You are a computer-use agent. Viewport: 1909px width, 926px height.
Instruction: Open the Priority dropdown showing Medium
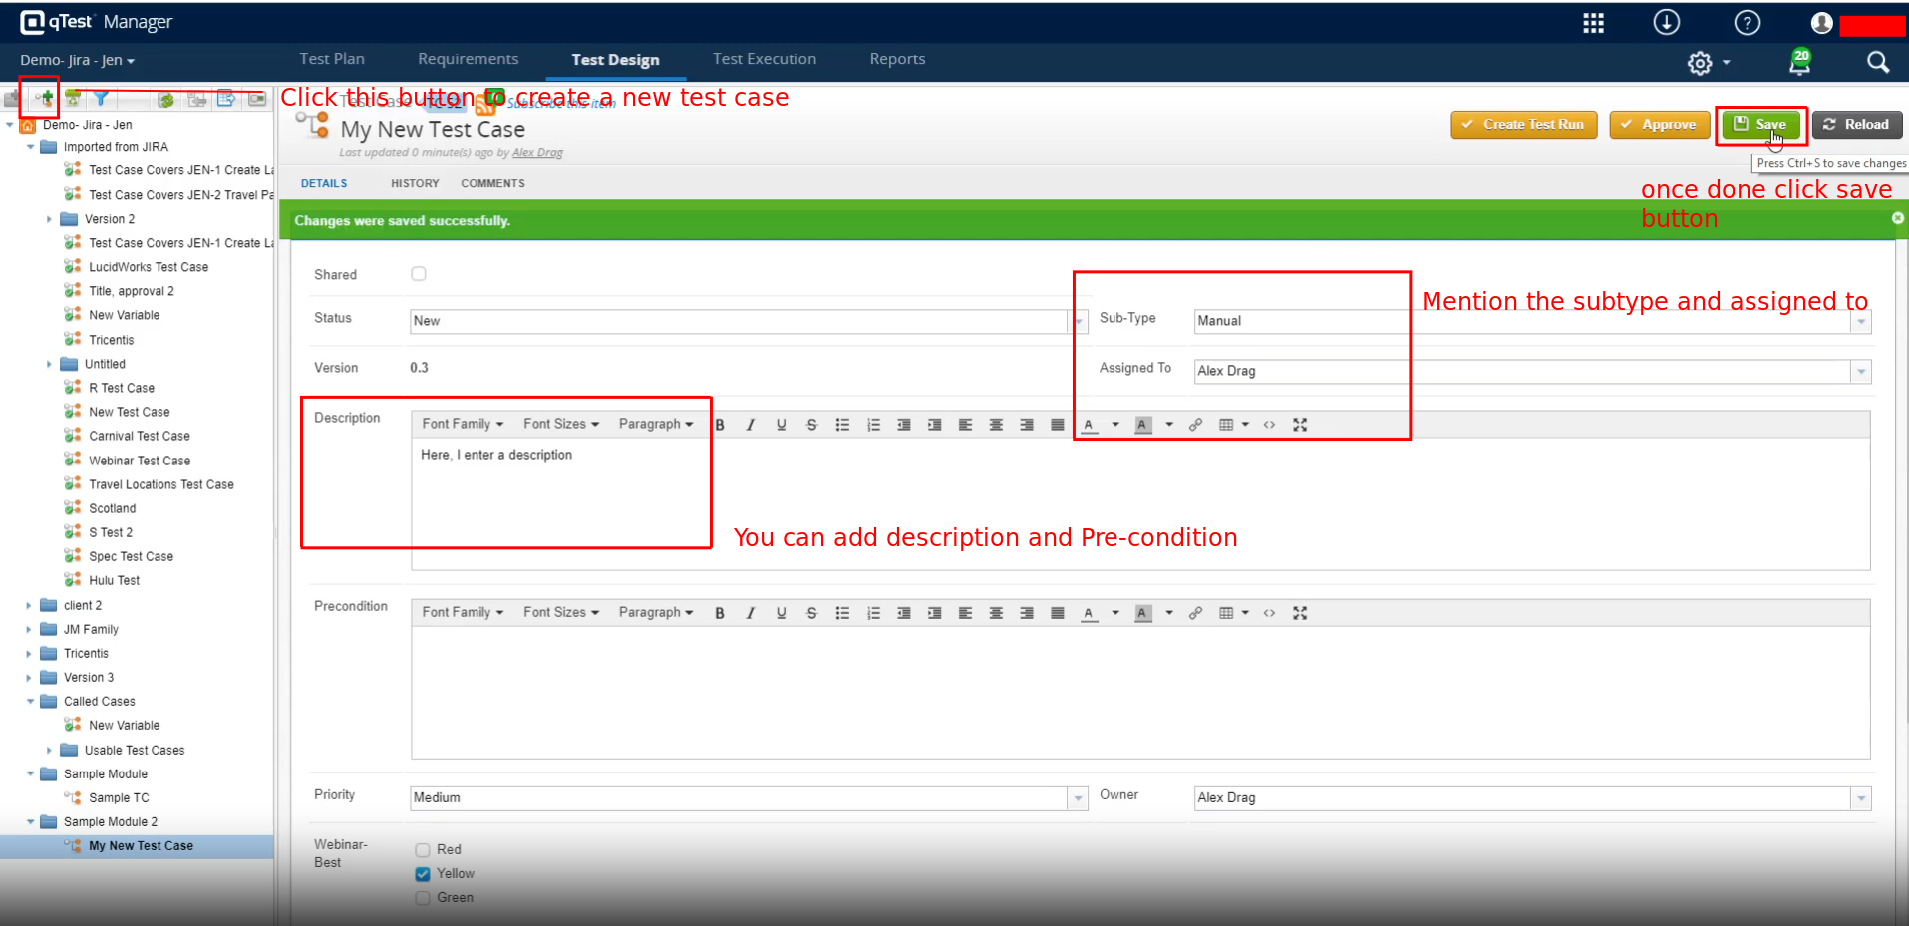tap(1077, 798)
